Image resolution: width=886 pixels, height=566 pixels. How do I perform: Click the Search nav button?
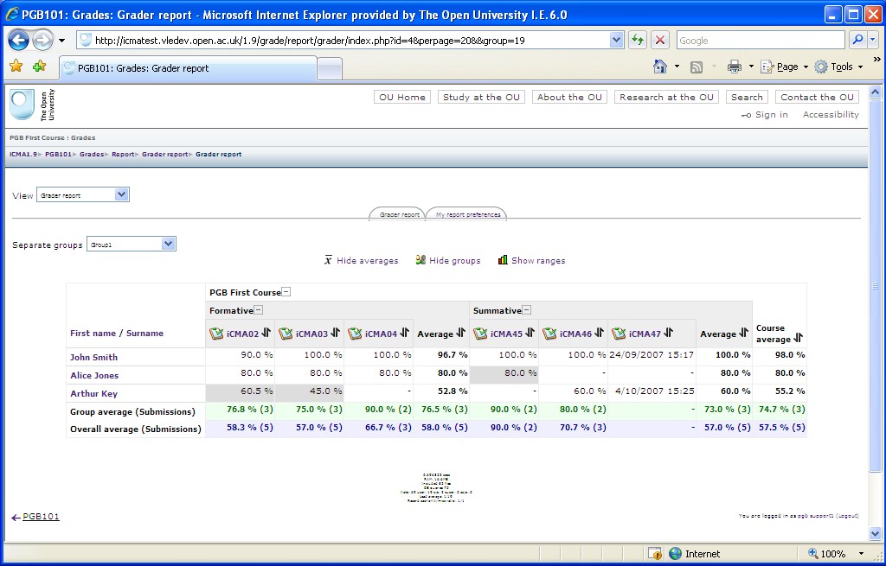pos(747,97)
